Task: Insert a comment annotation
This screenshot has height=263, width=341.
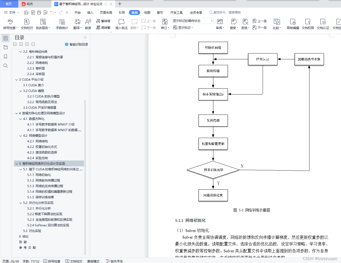Action: pos(122,24)
